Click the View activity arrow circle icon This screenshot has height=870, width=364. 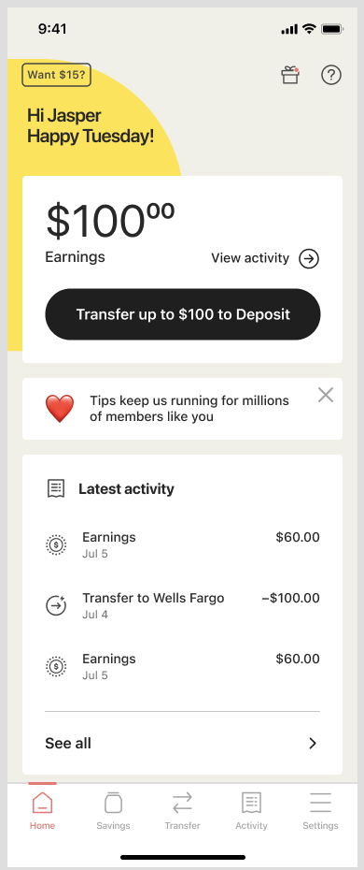tap(309, 258)
